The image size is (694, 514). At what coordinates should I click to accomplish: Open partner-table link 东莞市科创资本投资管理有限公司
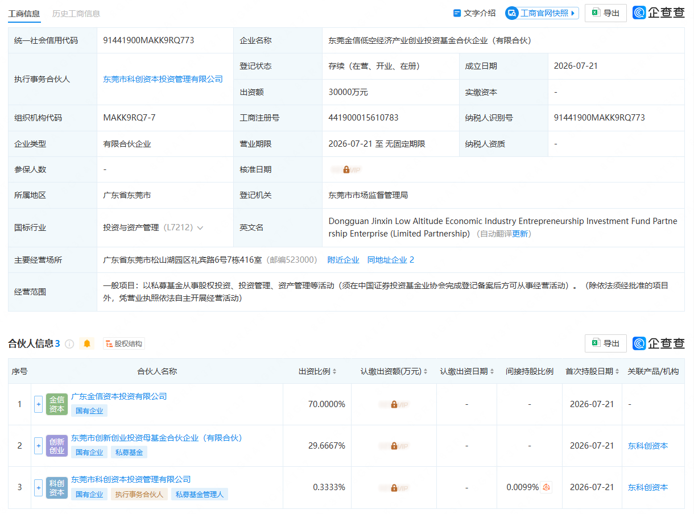(131, 479)
